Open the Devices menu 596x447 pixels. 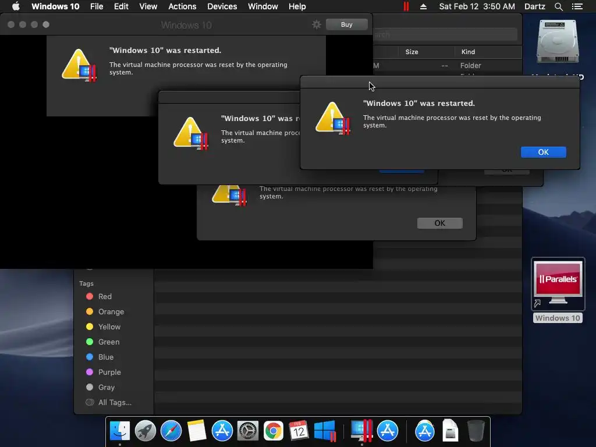pyautogui.click(x=222, y=6)
